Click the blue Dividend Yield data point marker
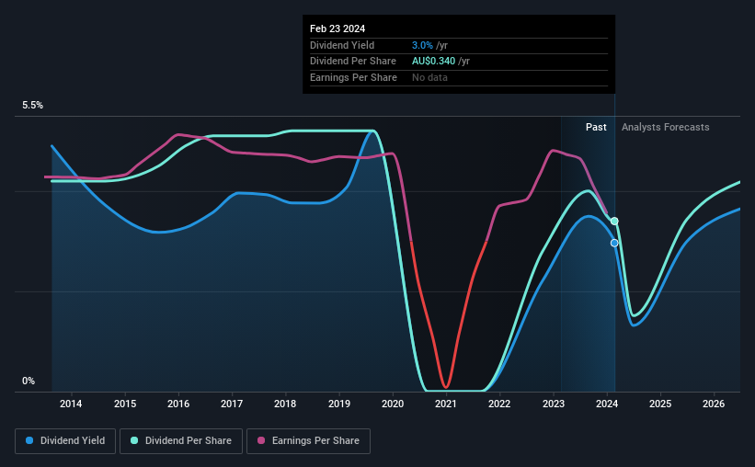755x467 pixels. pos(614,243)
